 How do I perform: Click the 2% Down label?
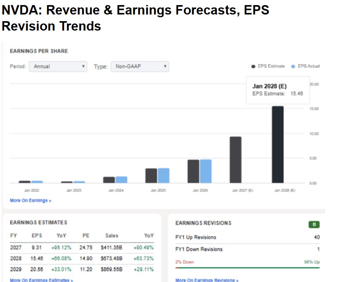(x=185, y=262)
